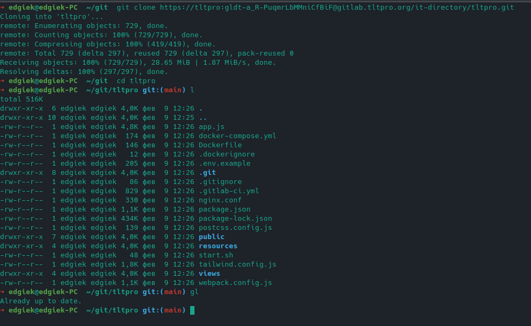531x326 pixels.
Task: Click the .gitlab-ci.yml filename
Action: [x=228, y=191]
